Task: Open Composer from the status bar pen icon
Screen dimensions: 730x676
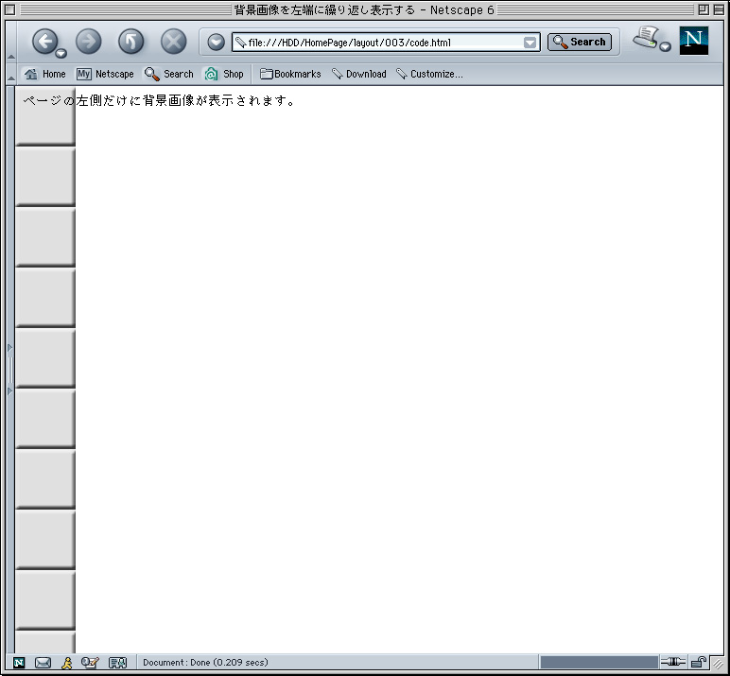Action: (90, 663)
